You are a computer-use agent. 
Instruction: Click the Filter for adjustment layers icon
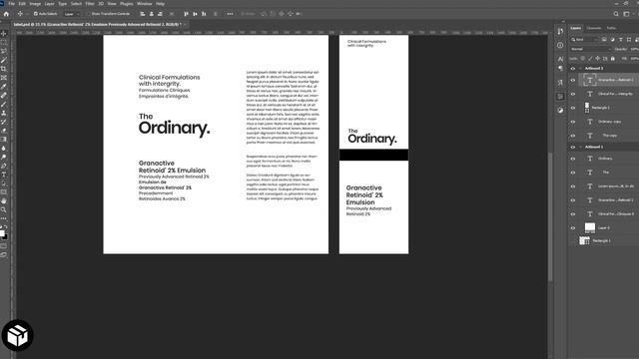[612, 40]
